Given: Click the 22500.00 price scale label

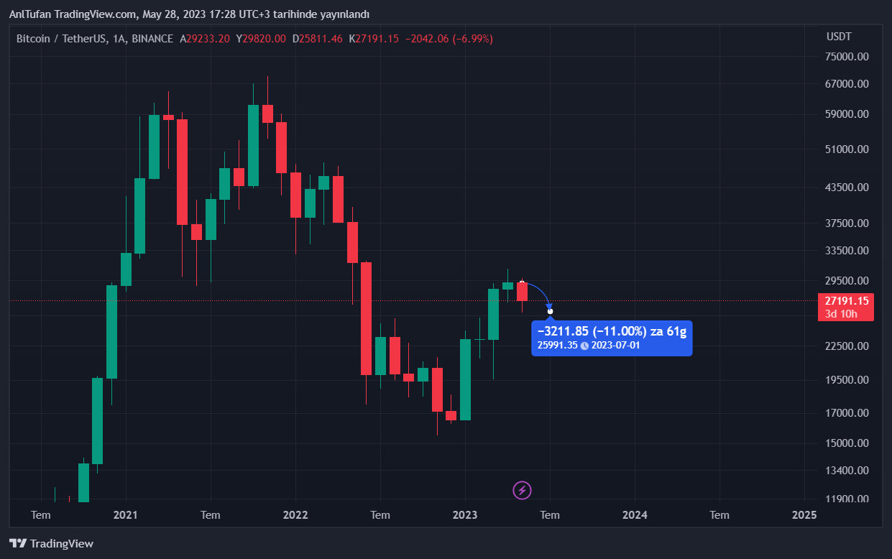Looking at the screenshot, I should point(847,346).
